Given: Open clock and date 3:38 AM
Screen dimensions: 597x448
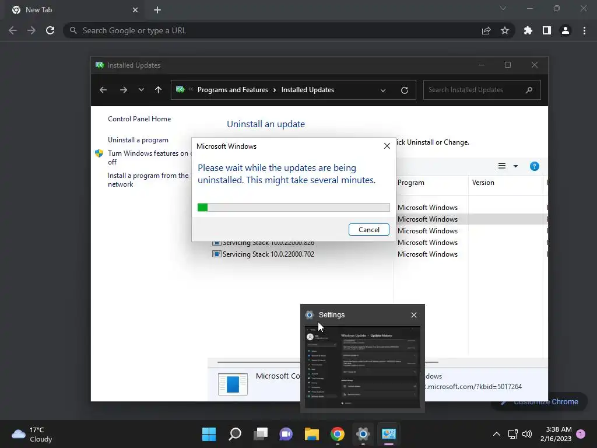Looking at the screenshot, I should (556, 434).
